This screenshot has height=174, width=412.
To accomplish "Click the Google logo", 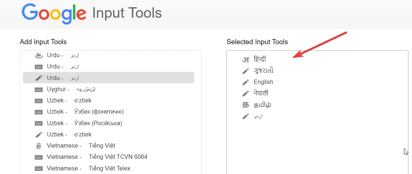I will click(54, 14).
